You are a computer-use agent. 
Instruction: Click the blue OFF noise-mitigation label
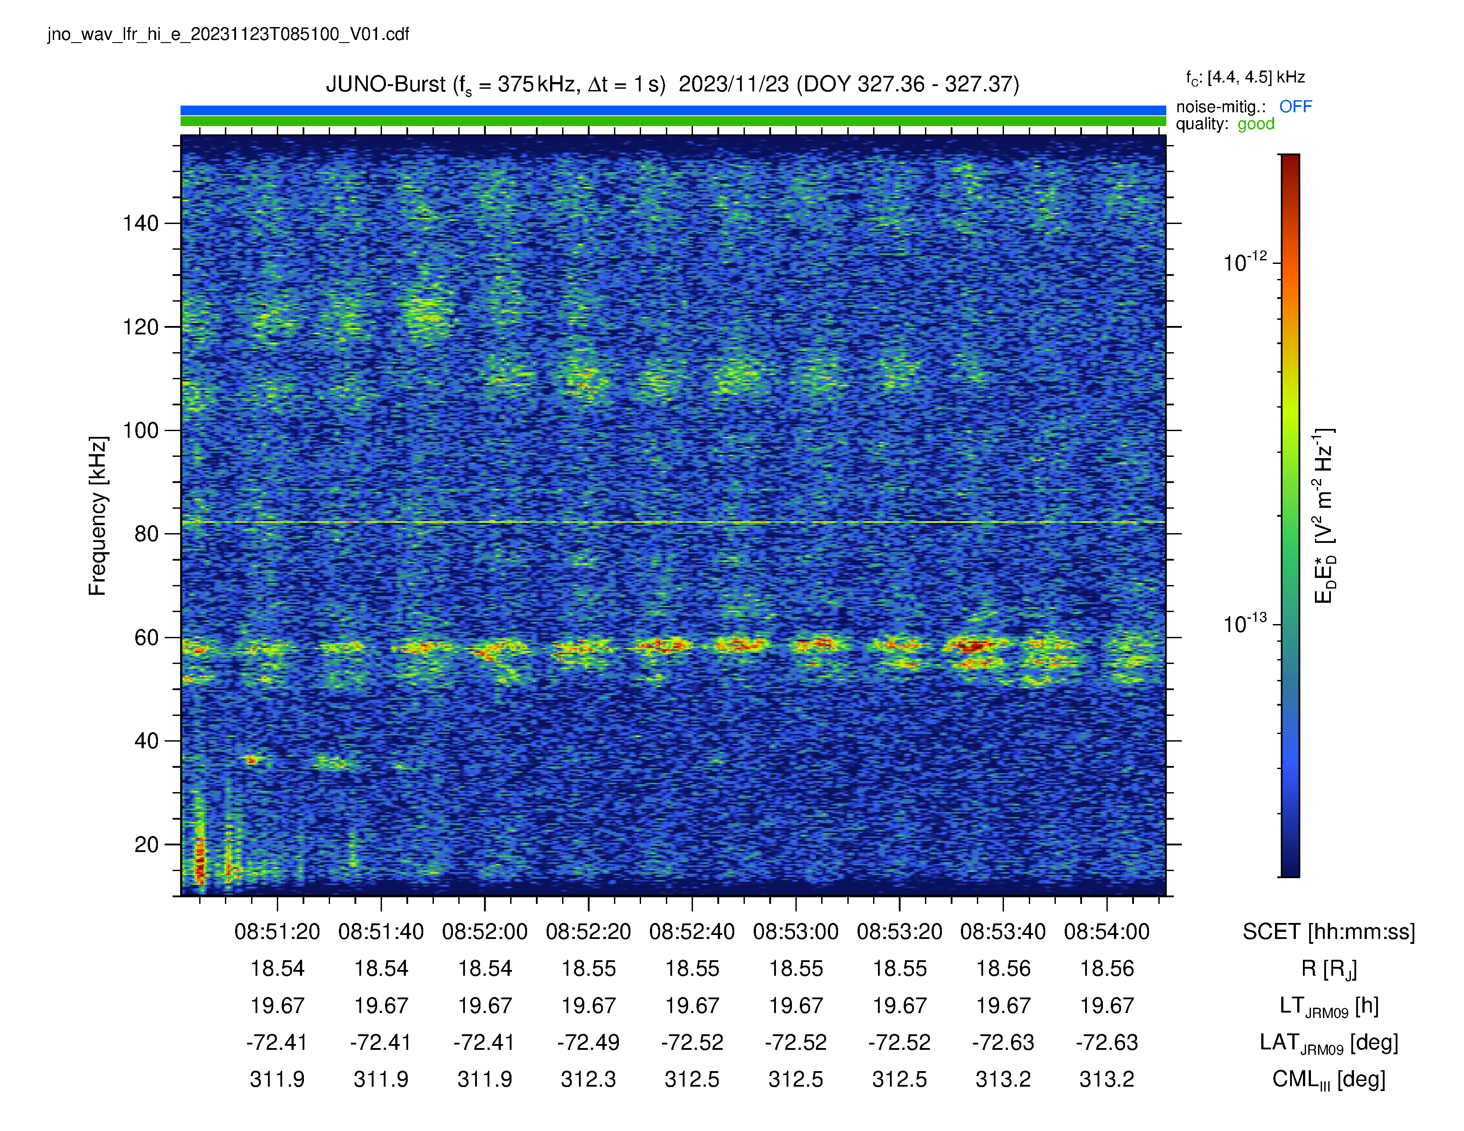[x=1295, y=106]
